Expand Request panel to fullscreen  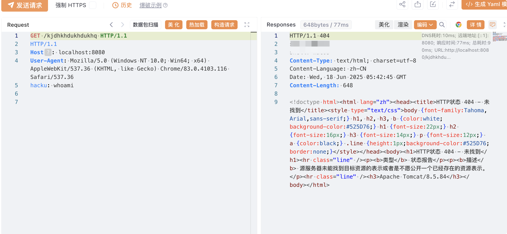pyautogui.click(x=247, y=25)
